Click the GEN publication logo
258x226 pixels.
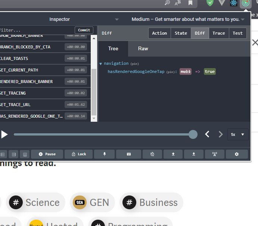[x=80, y=202]
